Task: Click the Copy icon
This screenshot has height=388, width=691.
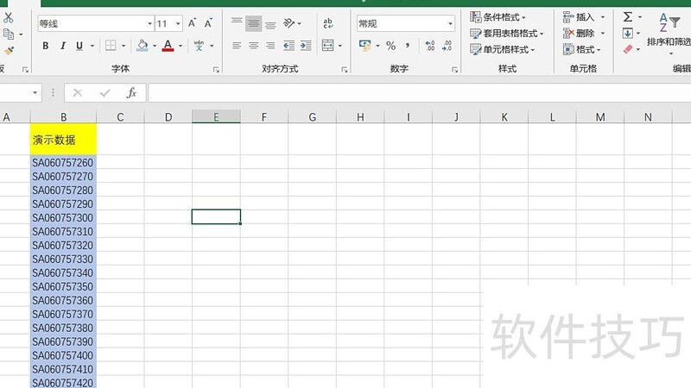Action: pyautogui.click(x=9, y=34)
